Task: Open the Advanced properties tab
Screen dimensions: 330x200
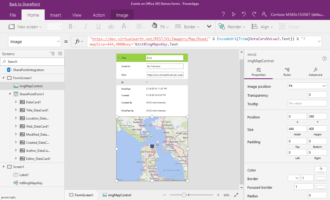Action: (315, 72)
